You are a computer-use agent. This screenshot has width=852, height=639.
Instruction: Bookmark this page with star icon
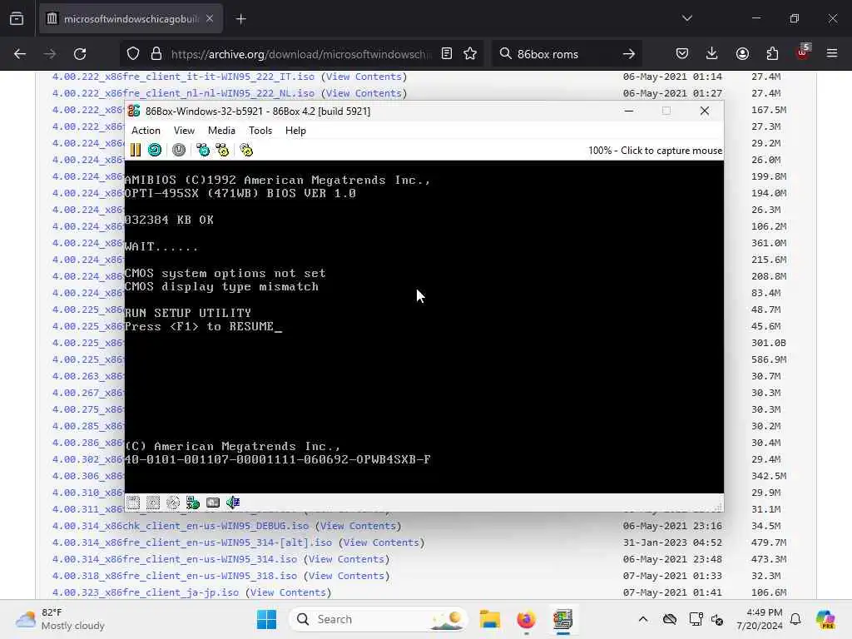click(x=470, y=53)
